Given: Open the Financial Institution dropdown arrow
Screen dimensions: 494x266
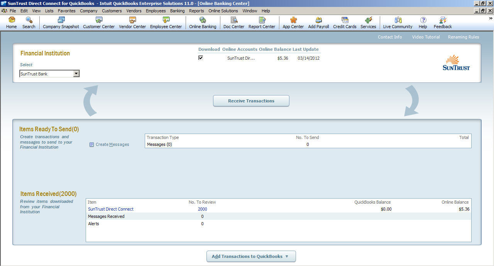Looking at the screenshot, I should pyautogui.click(x=76, y=74).
